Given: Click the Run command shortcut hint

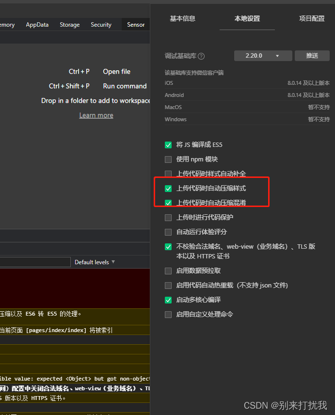Looking at the screenshot, I should [125, 86].
